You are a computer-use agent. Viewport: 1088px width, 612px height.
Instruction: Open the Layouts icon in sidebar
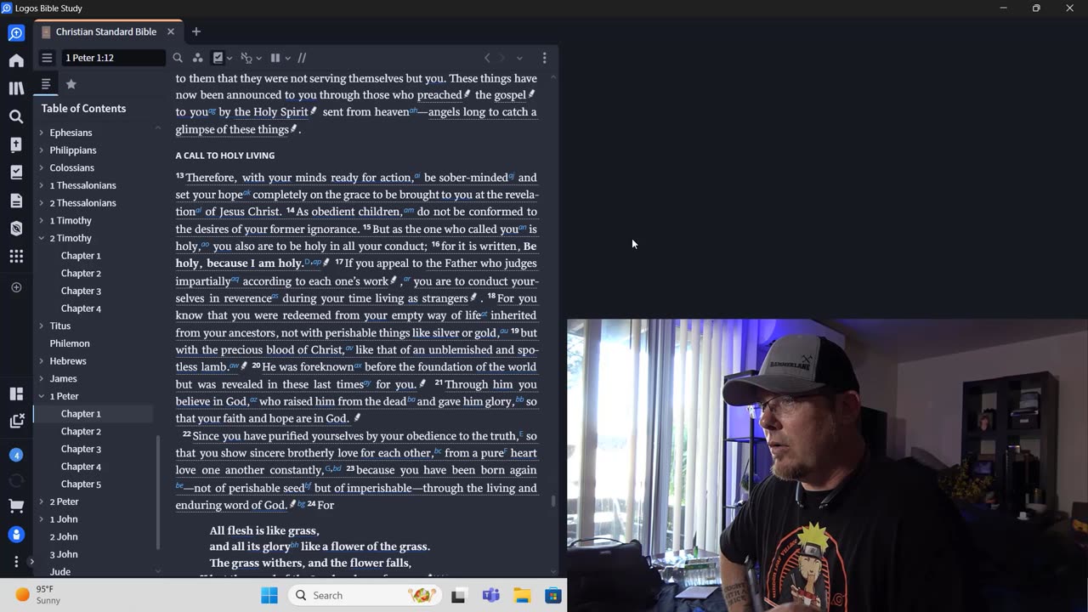point(16,394)
